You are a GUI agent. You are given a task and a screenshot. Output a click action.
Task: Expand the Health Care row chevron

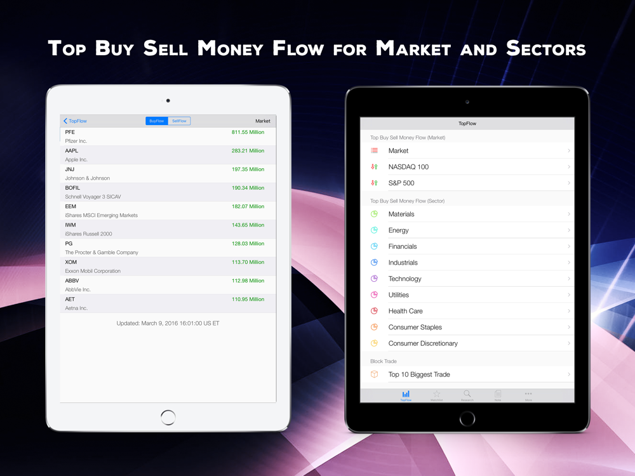tap(569, 311)
